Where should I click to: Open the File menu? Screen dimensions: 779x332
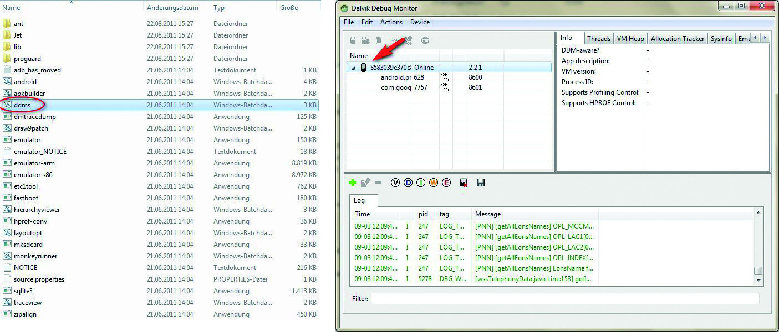[349, 22]
